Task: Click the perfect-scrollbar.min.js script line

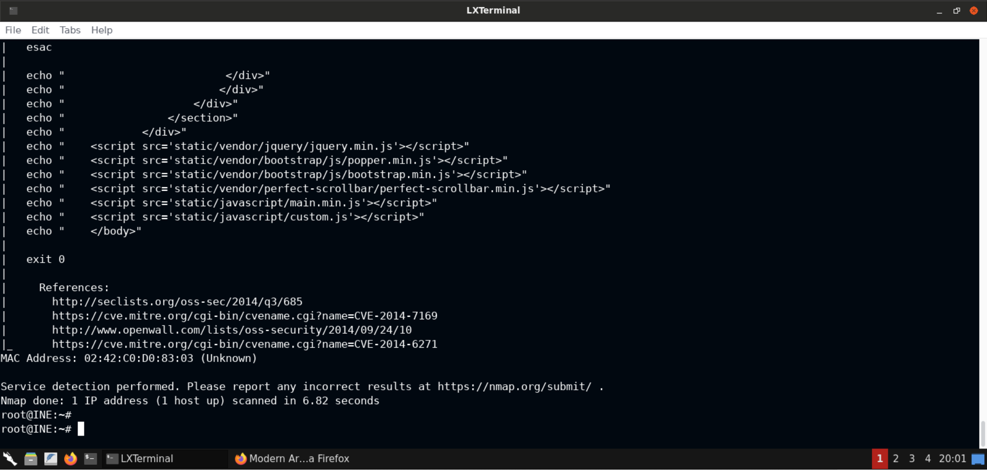Action: 318,189
